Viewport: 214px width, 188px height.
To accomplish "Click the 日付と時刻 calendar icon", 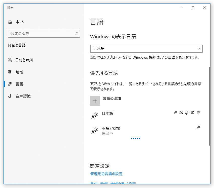I will pyautogui.click(x=10, y=60).
